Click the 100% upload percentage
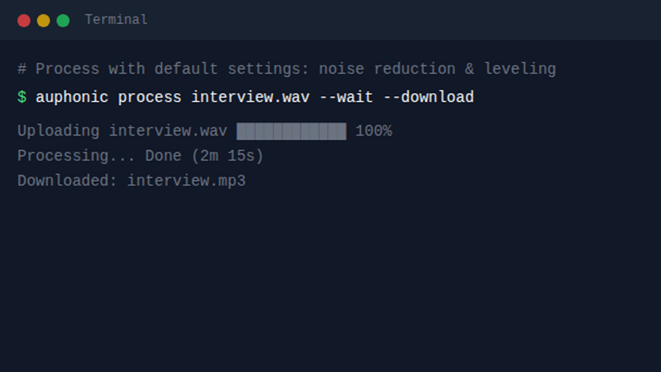 pos(374,131)
